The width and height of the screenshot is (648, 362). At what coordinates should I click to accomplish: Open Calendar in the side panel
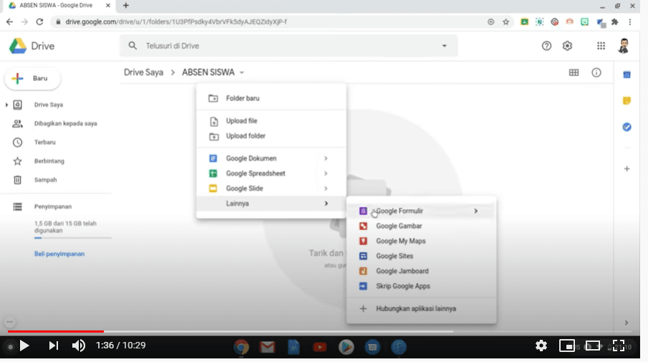(627, 75)
